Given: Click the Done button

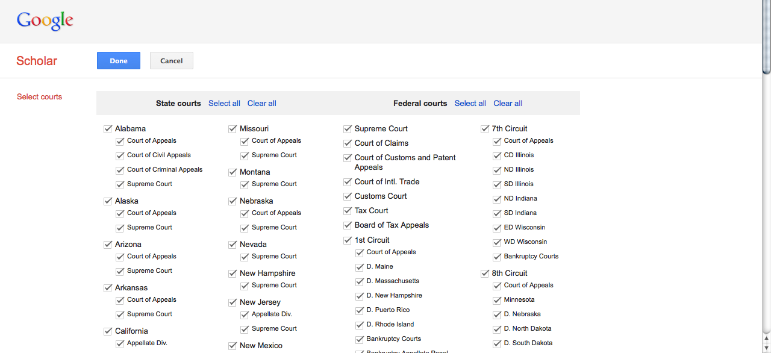Looking at the screenshot, I should (118, 60).
